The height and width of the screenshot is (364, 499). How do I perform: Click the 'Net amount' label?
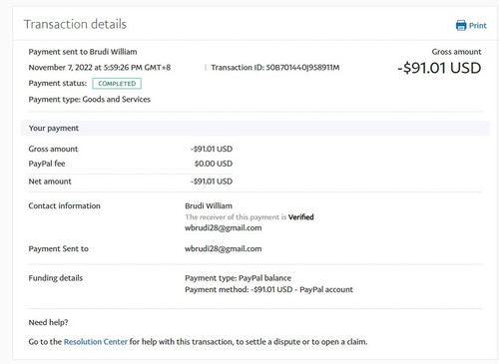tap(50, 182)
